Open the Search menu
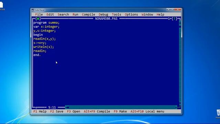 pos(63,14)
